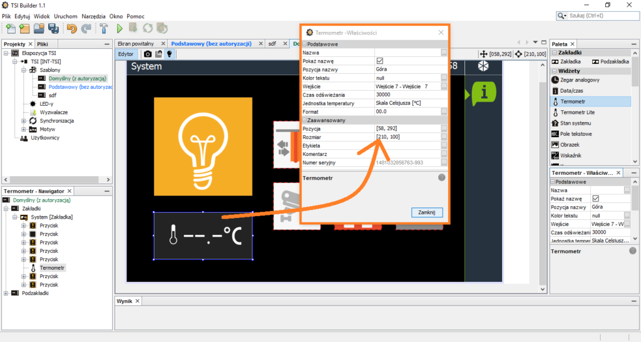Select Wyzwalacze item in project tree

point(54,112)
